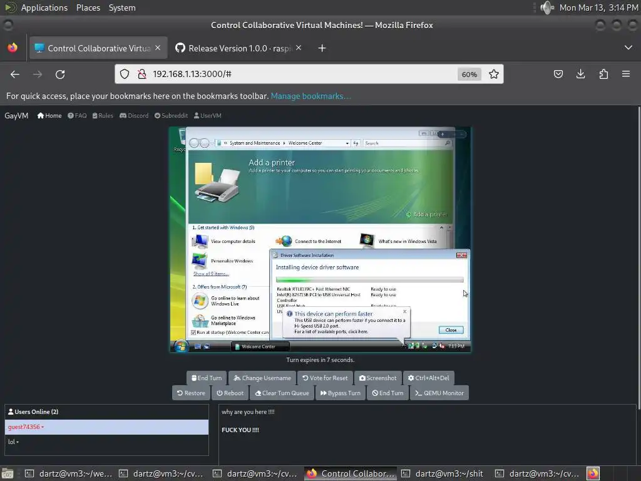Click Go online to learn about Windows Live icon
641x481 pixels.
click(200, 301)
